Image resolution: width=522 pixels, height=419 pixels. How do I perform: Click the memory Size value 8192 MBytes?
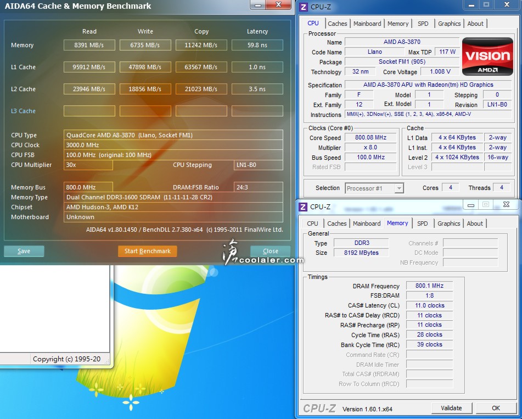click(x=361, y=253)
